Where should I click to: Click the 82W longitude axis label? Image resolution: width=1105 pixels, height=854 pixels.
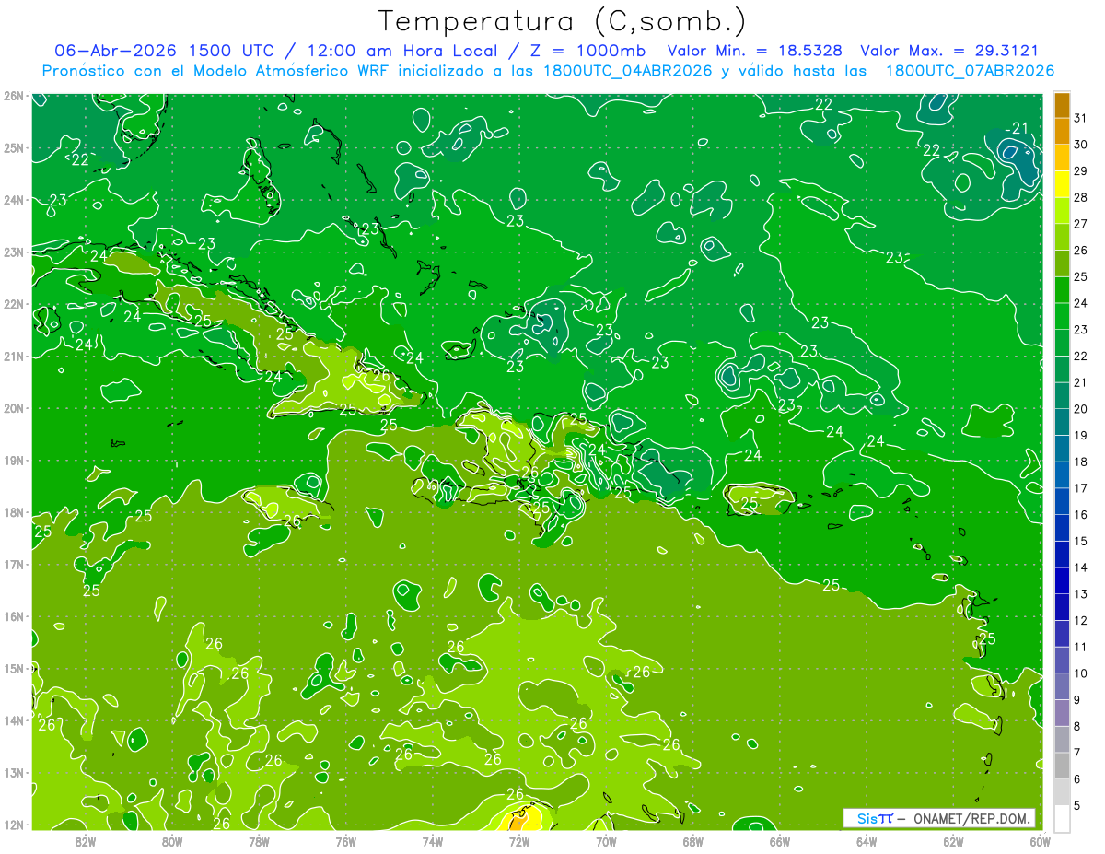86,840
